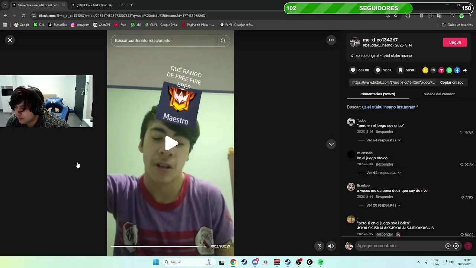Open Spotify from the taskbar
476x268 pixels.
coord(321,262)
